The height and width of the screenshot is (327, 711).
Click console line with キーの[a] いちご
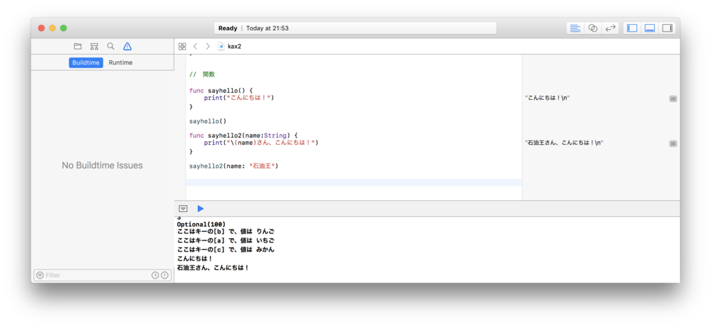pyautogui.click(x=226, y=240)
